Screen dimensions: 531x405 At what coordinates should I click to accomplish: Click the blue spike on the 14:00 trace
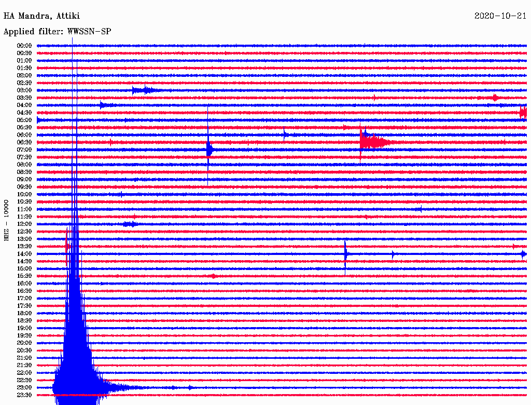(345, 254)
